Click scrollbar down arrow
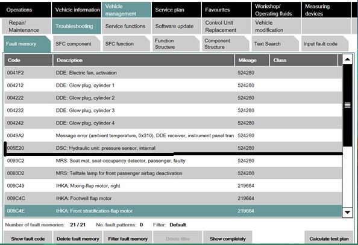The height and width of the screenshot is (245, 358). (x=348, y=212)
